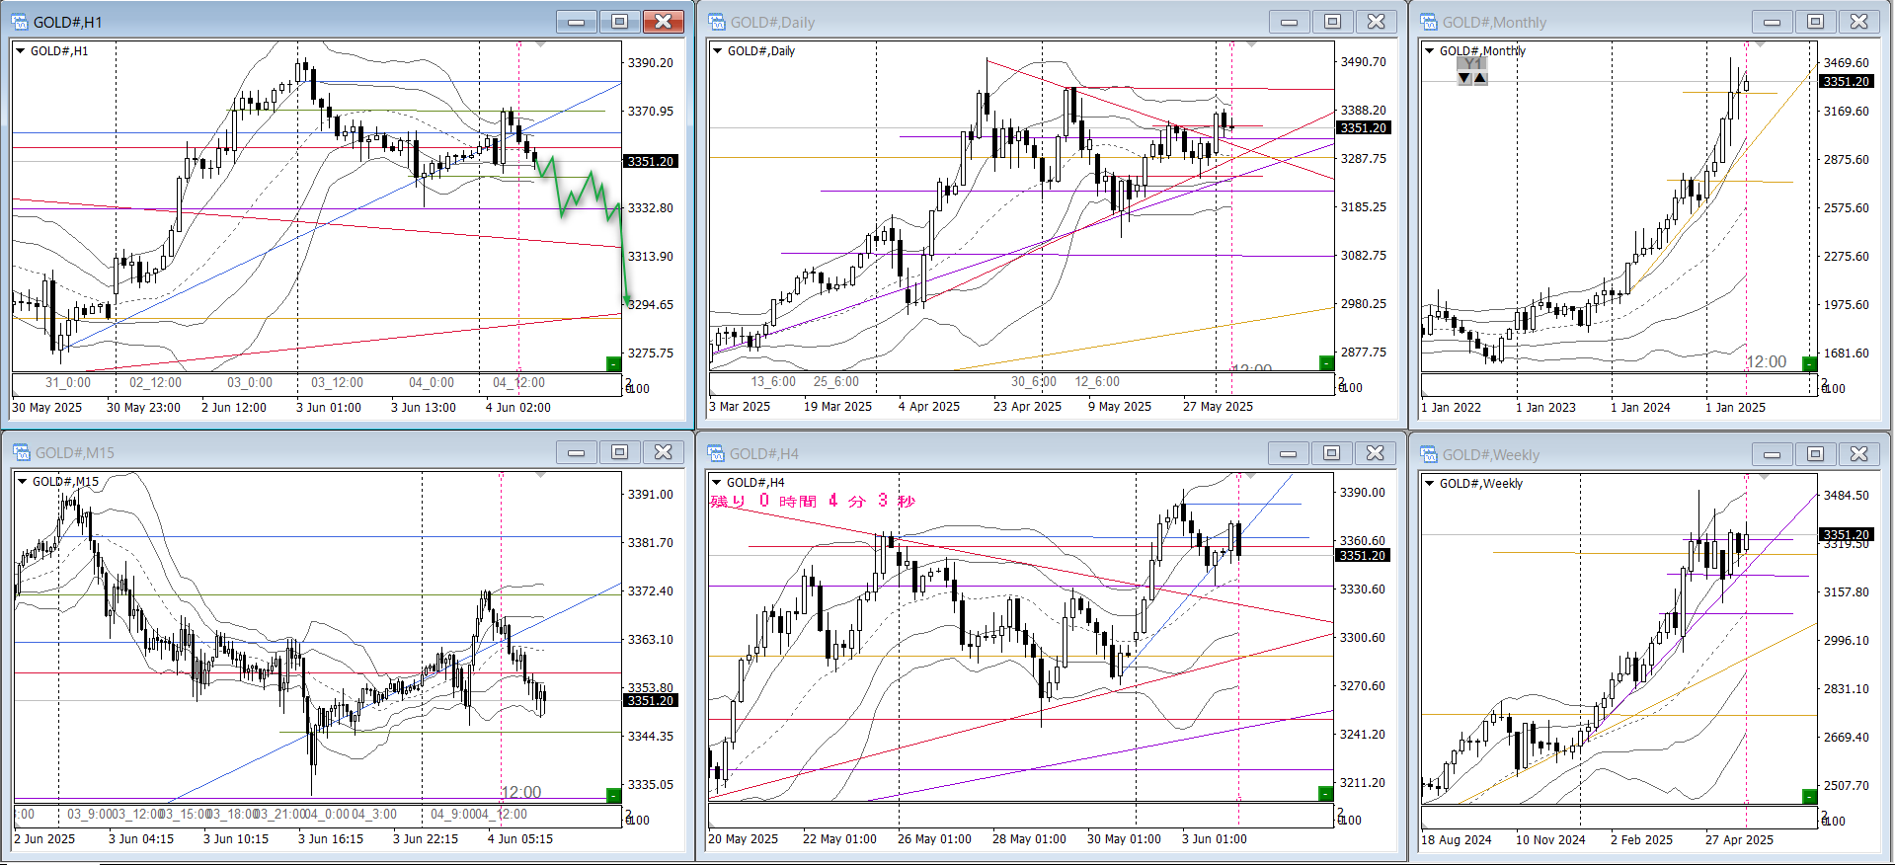Screen dimensions: 1895x865
Task: Minimize the GOLD#,Daily chart window
Action: 1289,22
